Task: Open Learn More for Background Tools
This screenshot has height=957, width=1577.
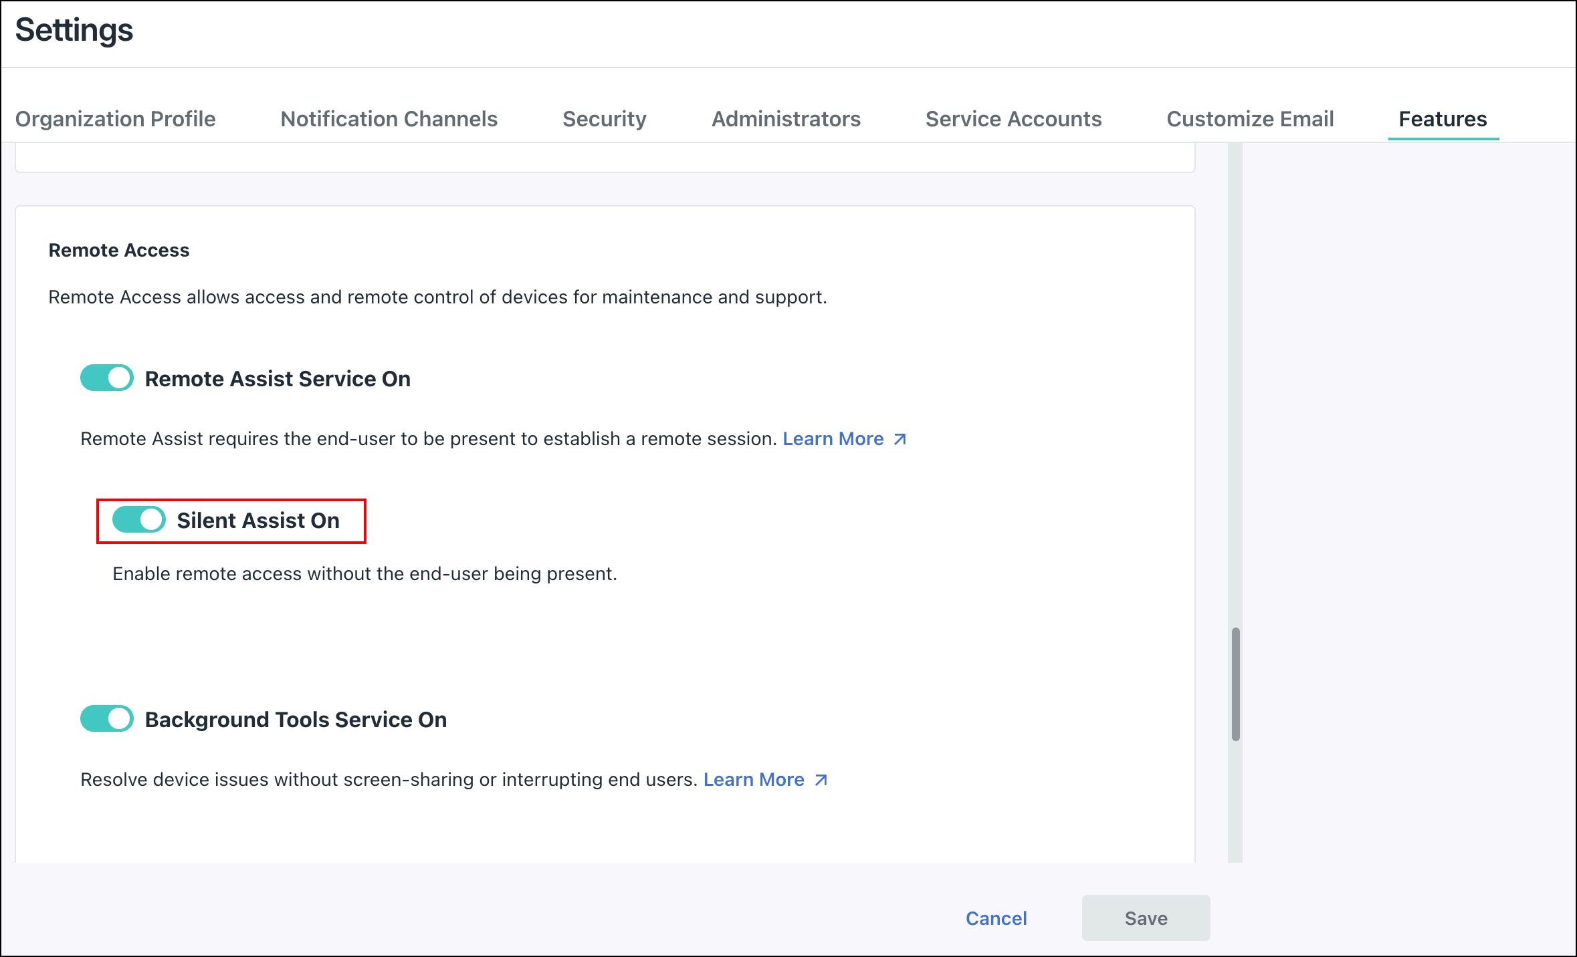Action: (x=754, y=779)
